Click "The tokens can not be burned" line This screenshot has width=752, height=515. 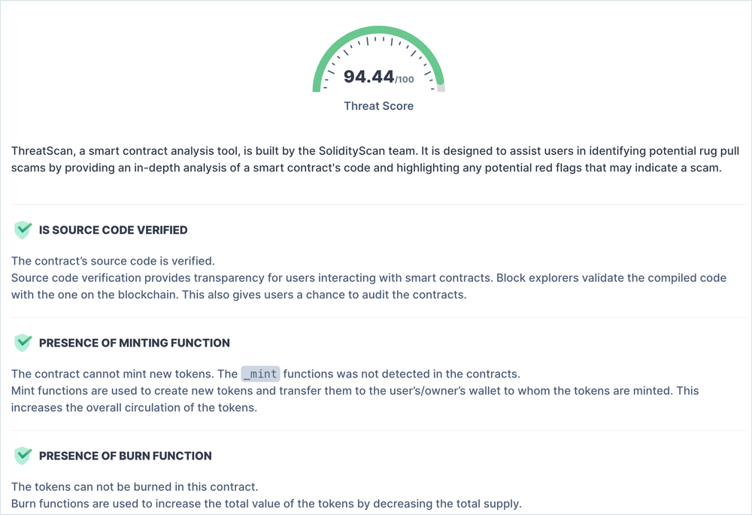coord(135,486)
